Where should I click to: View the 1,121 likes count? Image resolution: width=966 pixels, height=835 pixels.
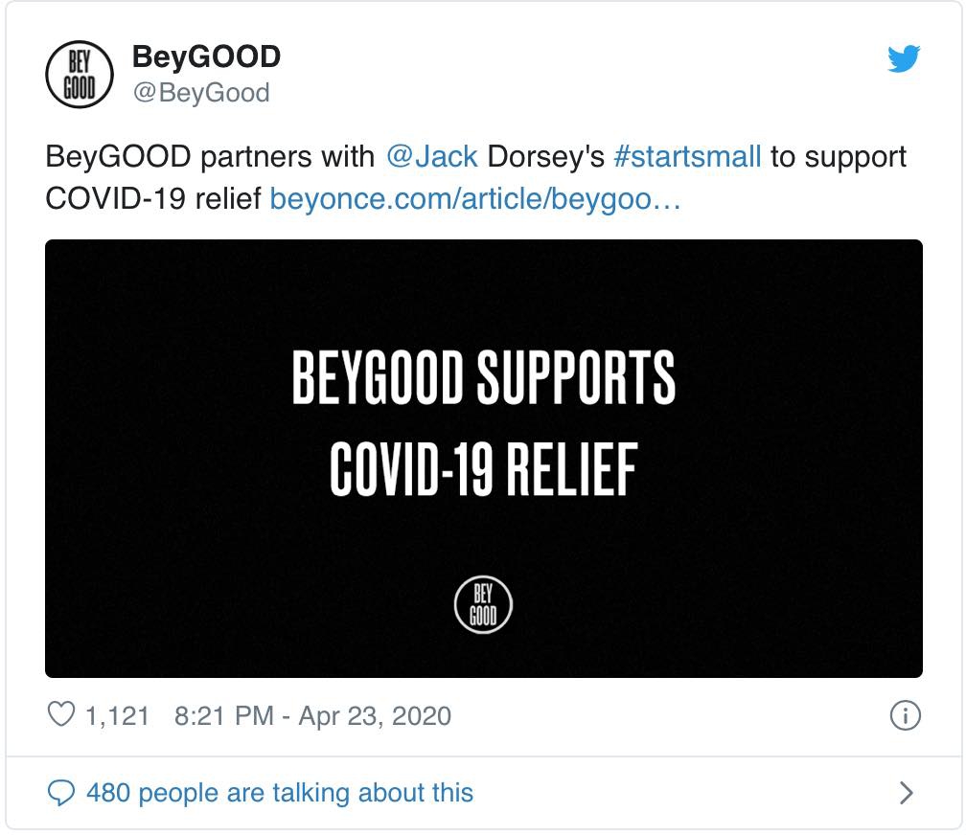117,716
